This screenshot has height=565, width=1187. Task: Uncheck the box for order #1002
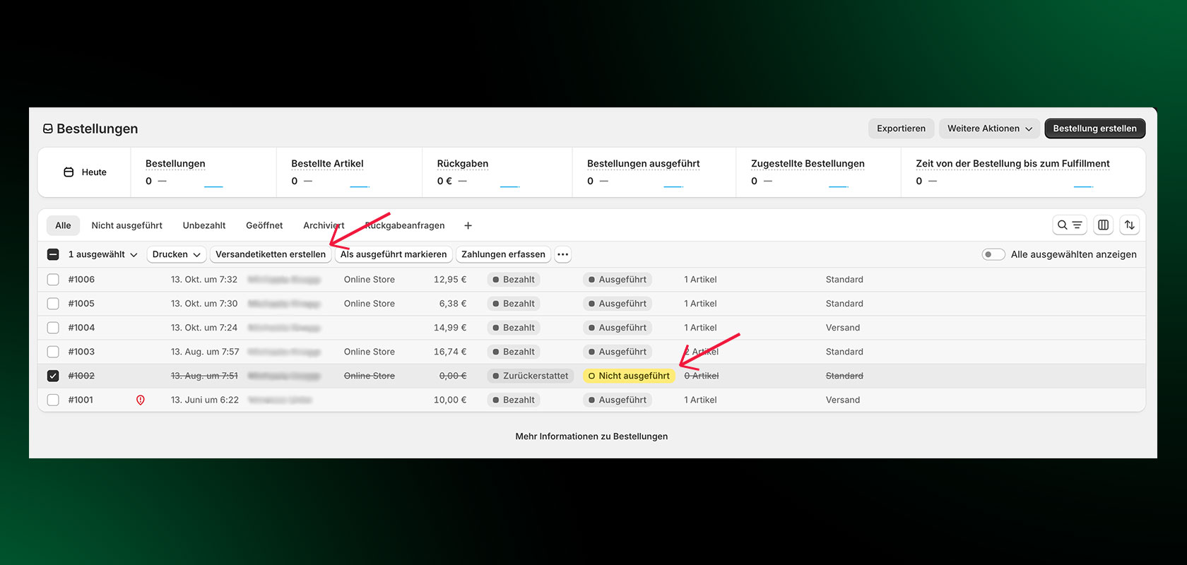[x=53, y=376]
